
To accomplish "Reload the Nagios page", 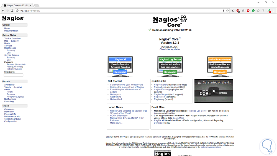I will [12, 11].
